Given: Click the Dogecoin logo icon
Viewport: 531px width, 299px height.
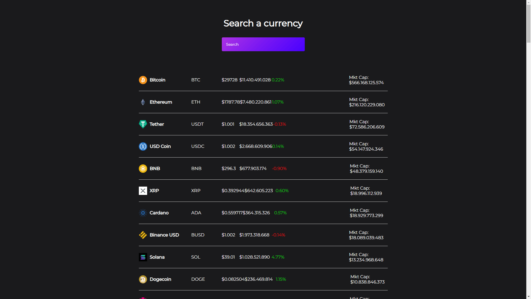Looking at the screenshot, I should [143, 279].
